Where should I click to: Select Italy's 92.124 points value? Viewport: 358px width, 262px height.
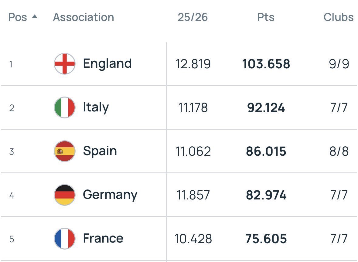tap(266, 108)
